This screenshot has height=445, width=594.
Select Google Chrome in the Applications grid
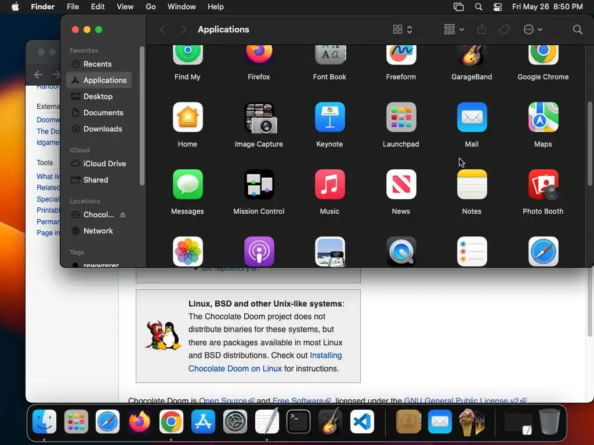[x=543, y=54]
